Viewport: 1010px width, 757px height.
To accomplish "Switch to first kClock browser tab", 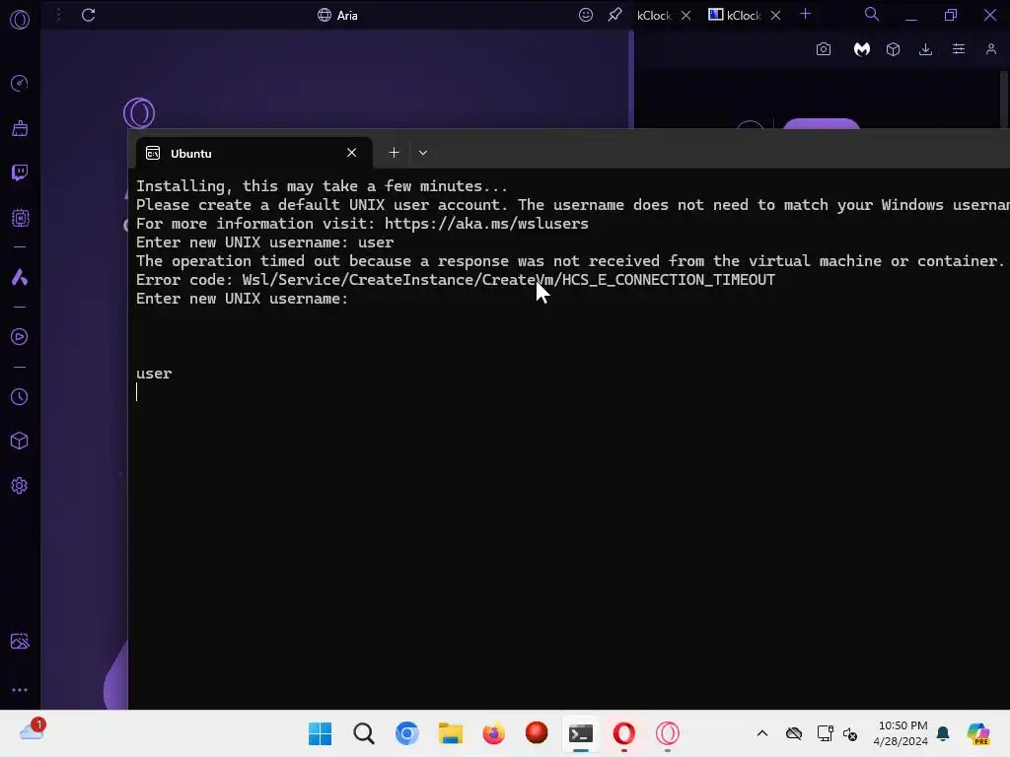I will pyautogui.click(x=653, y=15).
